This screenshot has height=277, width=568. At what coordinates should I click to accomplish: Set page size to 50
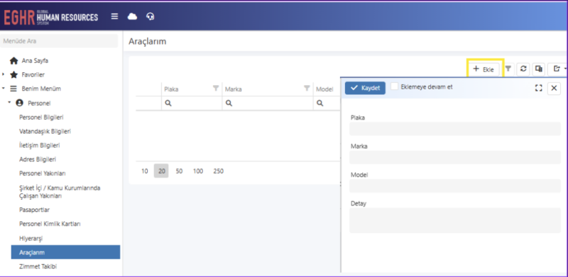click(179, 171)
